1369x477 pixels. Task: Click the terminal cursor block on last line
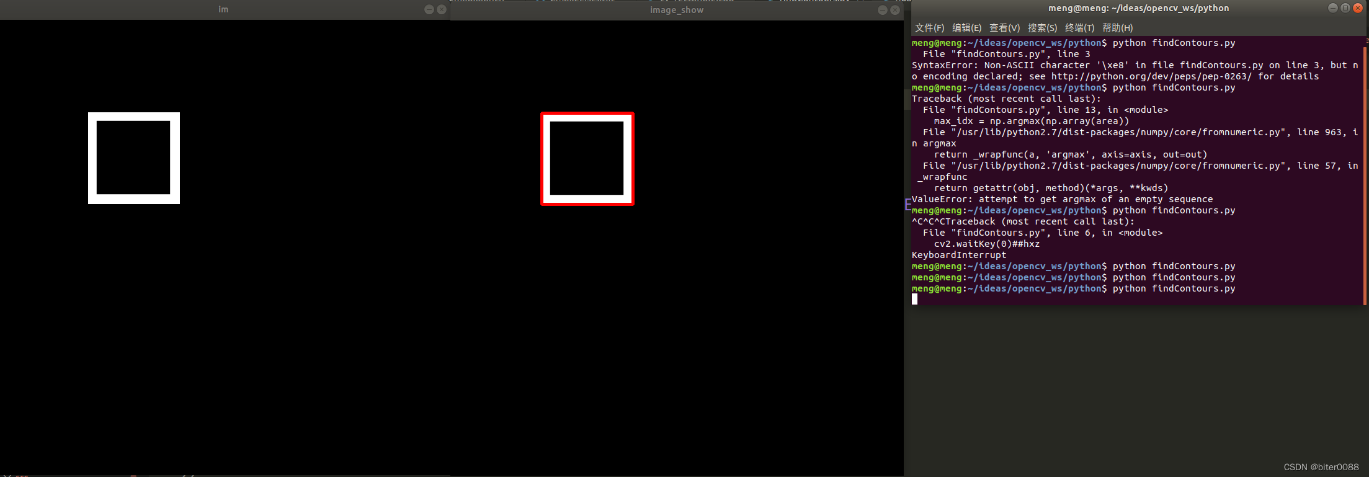pyautogui.click(x=914, y=299)
